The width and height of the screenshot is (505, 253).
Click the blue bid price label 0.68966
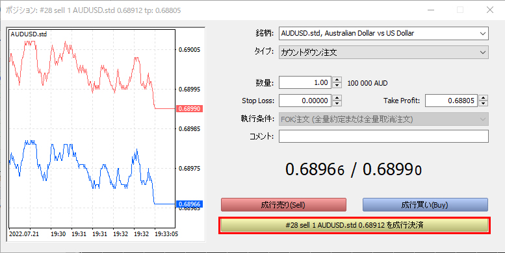point(189,204)
